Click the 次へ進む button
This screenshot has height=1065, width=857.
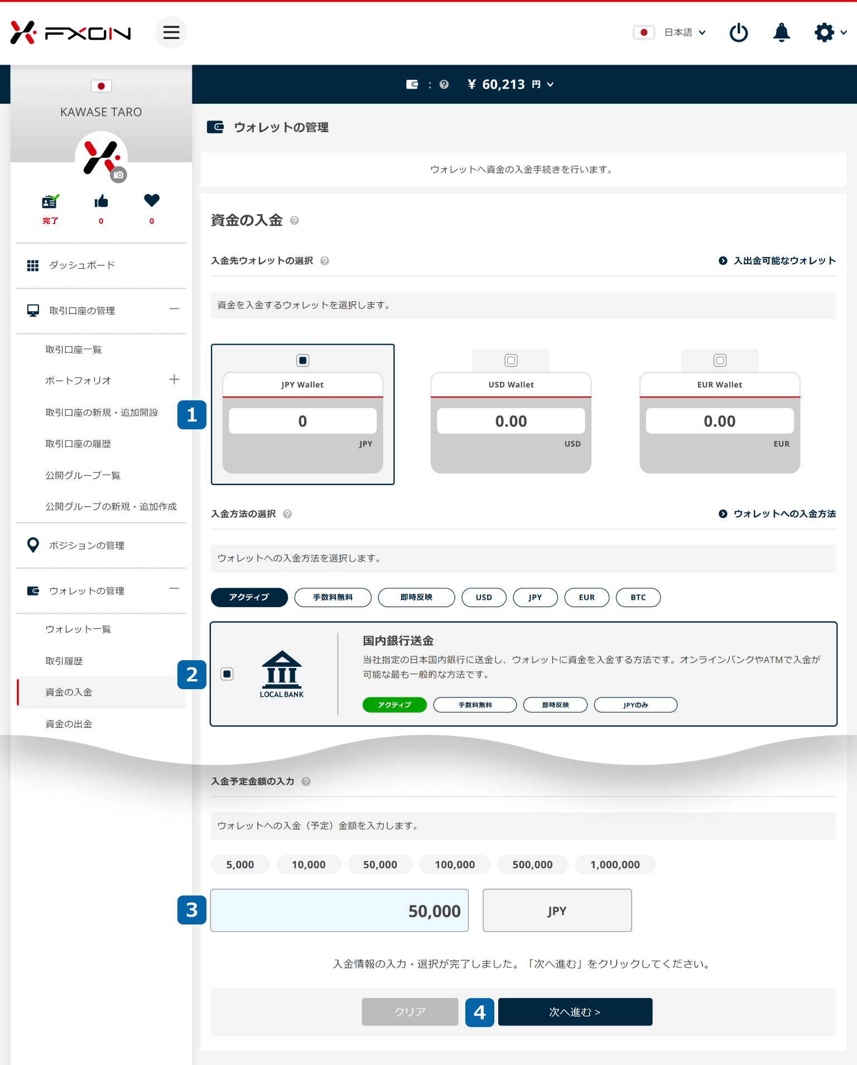click(x=575, y=1012)
